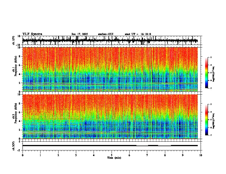
Task: Select the ch.1 waveform voltage panel
Action: (x=112, y=40)
